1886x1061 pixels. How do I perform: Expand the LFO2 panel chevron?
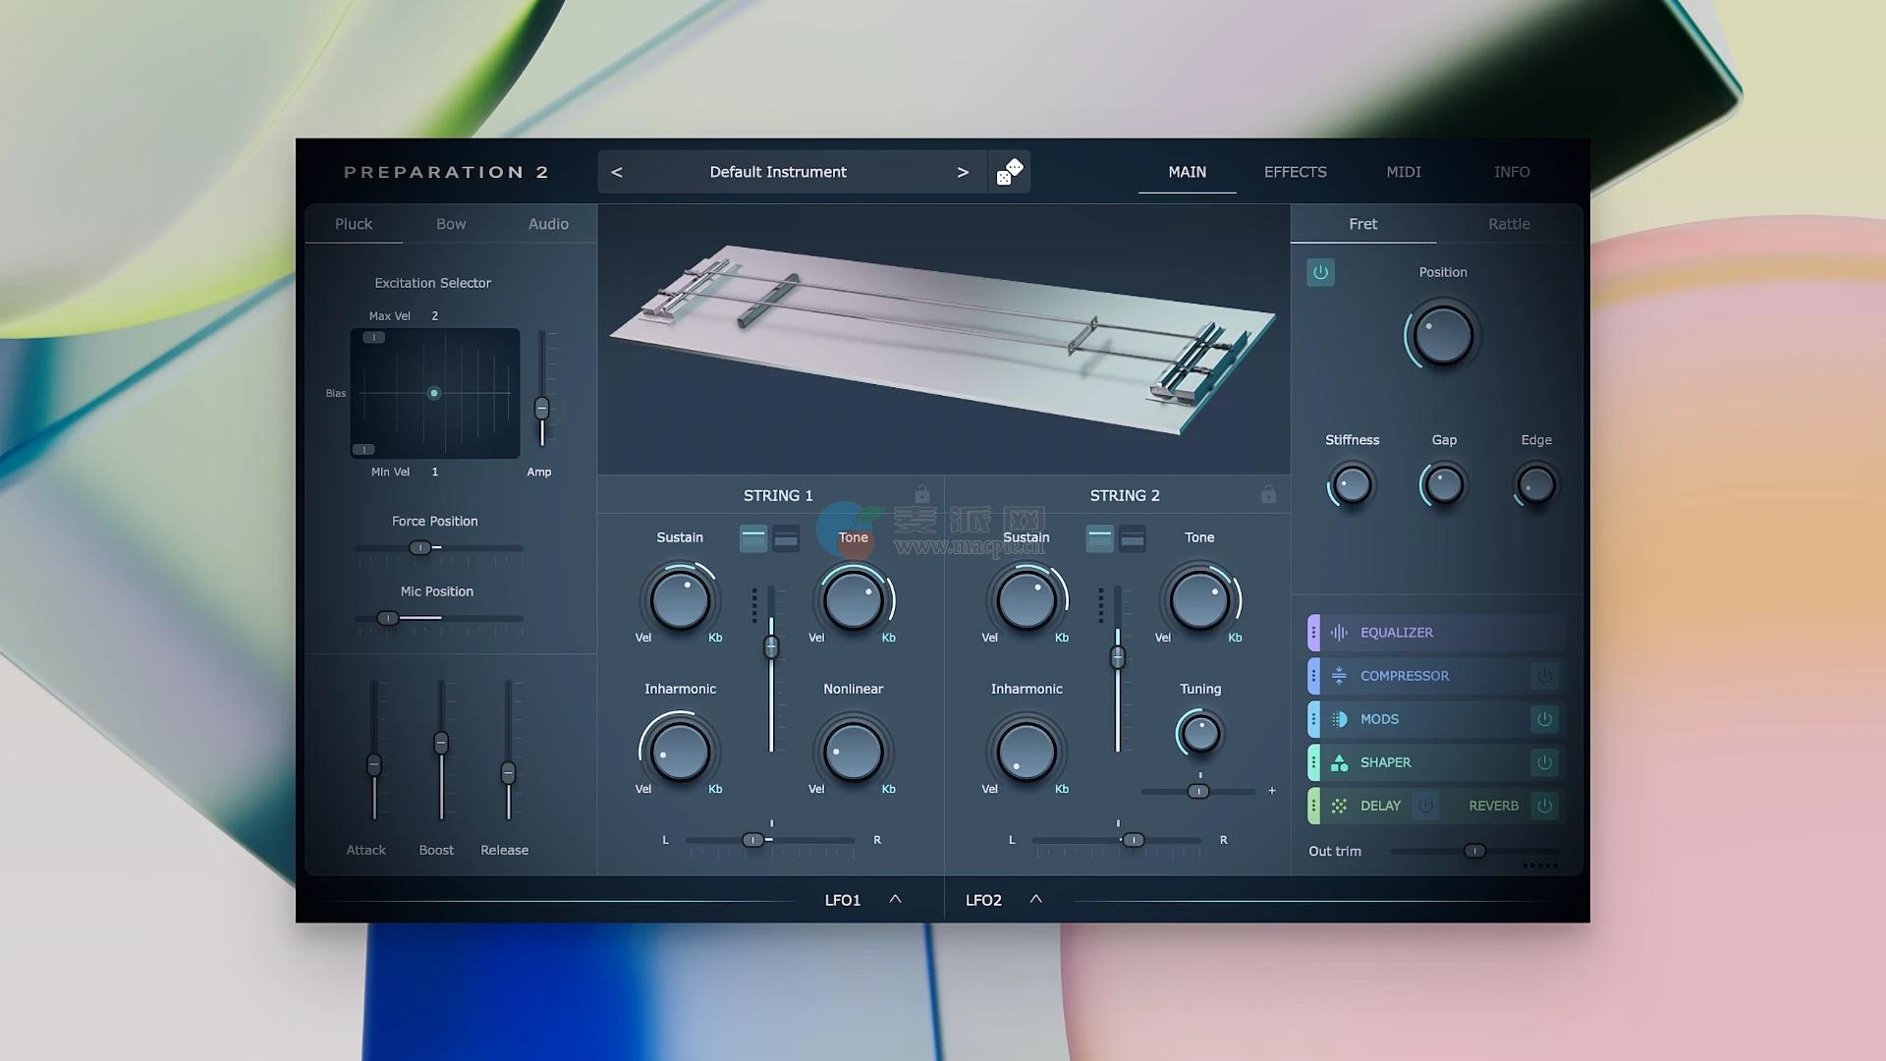tap(1035, 899)
